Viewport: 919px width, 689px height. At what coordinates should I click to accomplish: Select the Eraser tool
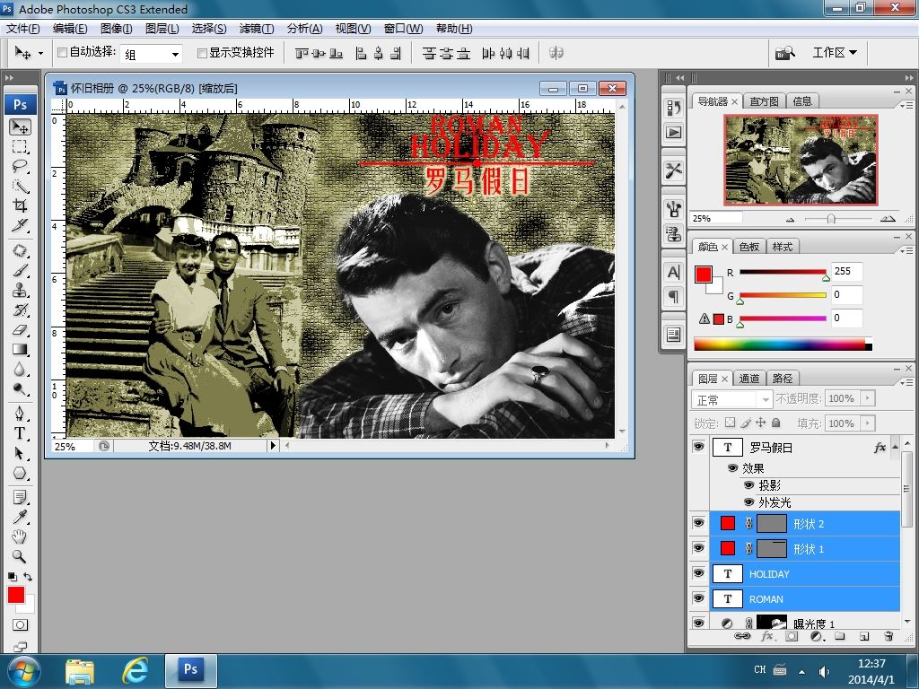point(20,330)
